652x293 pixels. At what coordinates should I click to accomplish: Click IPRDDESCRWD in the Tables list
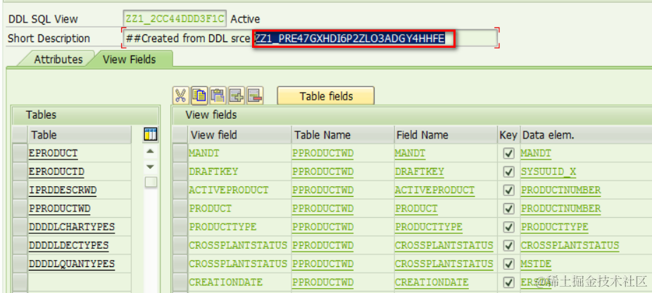(63, 190)
